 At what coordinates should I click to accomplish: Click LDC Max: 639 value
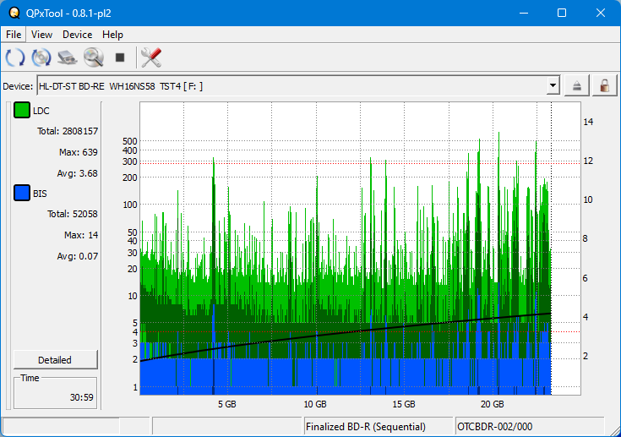[x=78, y=152]
